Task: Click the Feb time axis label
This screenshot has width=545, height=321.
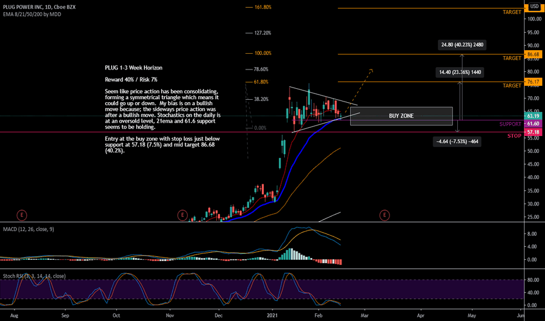Action: [318, 315]
